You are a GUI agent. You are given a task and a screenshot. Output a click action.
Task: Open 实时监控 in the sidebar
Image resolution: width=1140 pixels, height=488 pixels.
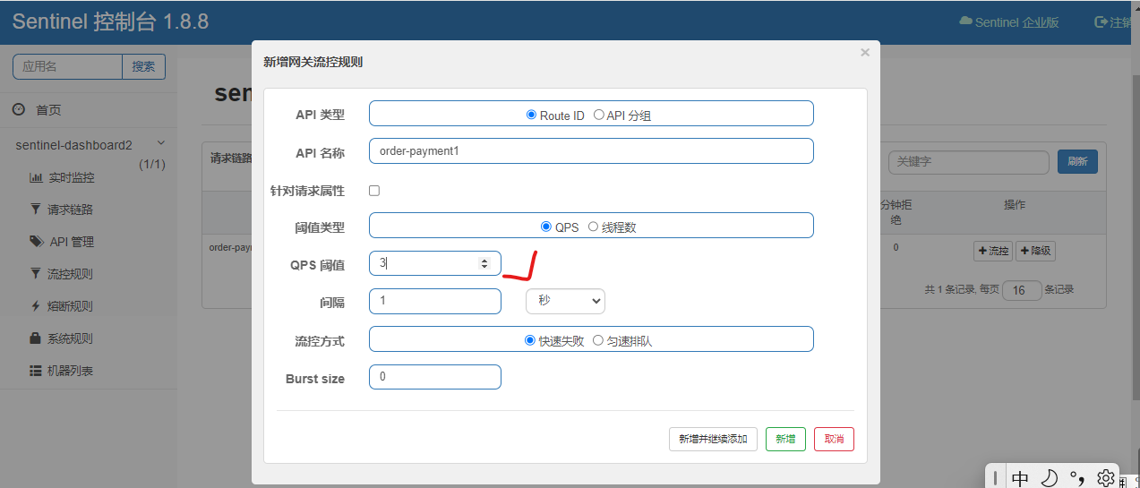[71, 177]
